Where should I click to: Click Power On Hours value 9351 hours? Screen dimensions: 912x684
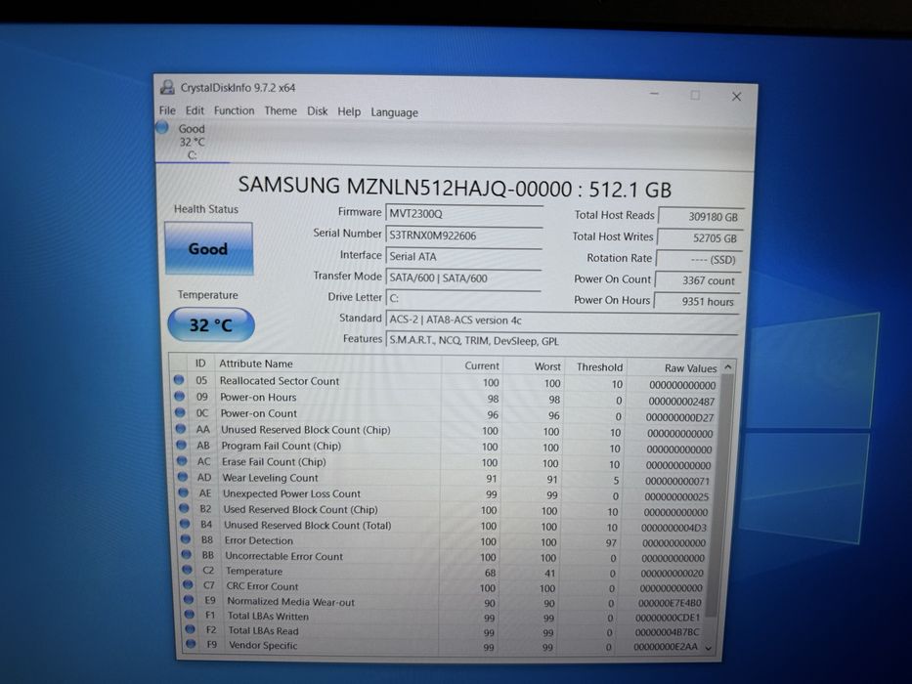pos(697,301)
